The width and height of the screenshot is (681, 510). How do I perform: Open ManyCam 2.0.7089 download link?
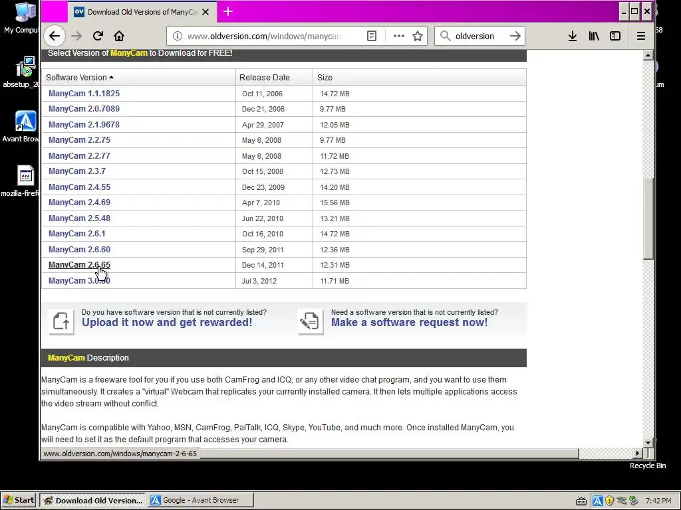point(84,109)
